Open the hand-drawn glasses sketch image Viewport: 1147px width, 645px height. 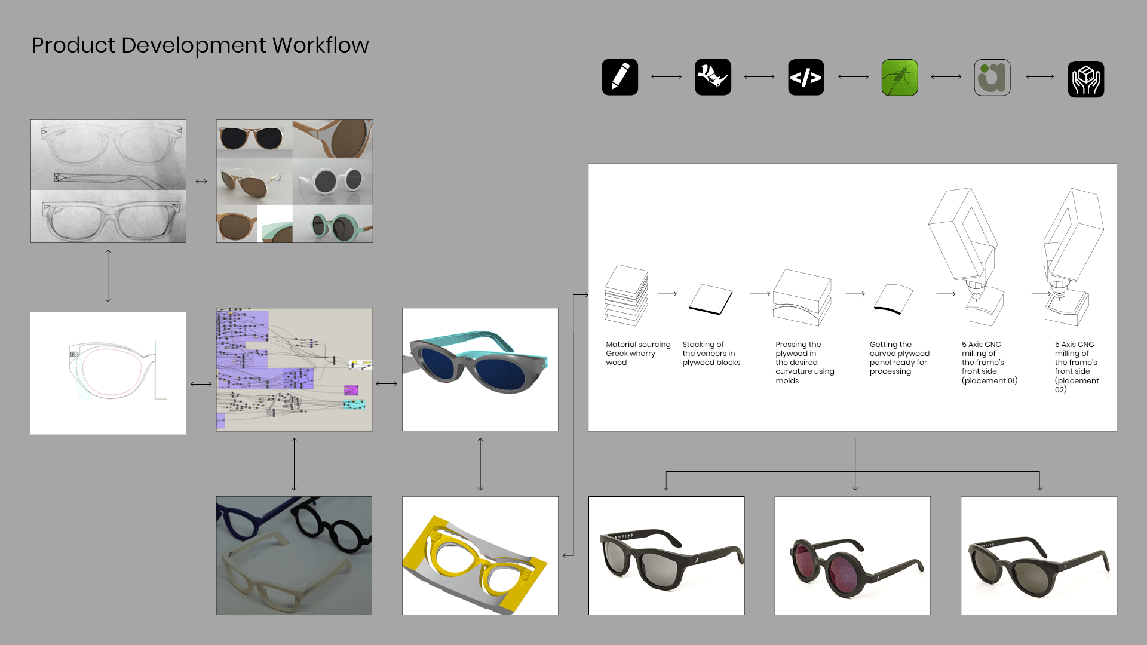pos(108,180)
